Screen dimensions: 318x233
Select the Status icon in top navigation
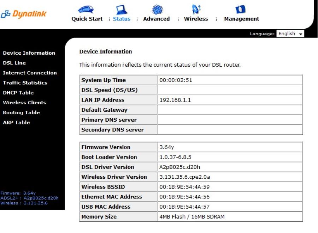pos(122,11)
